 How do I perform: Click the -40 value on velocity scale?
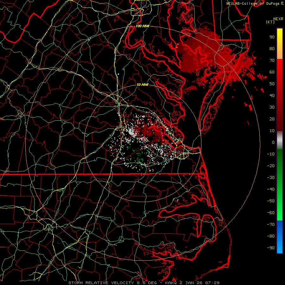tap(271, 189)
